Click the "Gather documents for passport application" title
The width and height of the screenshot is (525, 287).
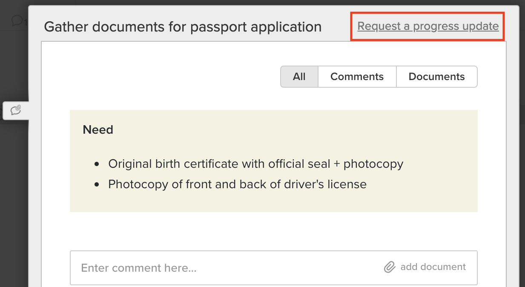click(183, 27)
